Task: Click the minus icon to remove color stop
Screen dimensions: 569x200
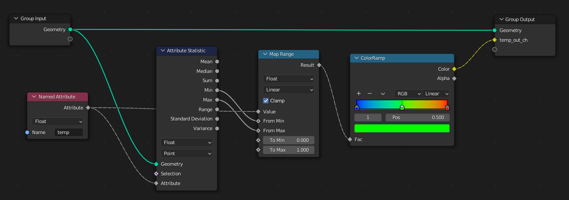Action: [x=370, y=94]
